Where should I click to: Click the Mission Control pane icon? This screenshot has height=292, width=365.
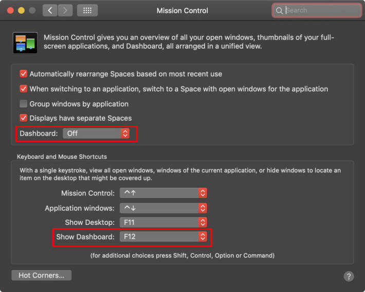pyautogui.click(x=25, y=43)
